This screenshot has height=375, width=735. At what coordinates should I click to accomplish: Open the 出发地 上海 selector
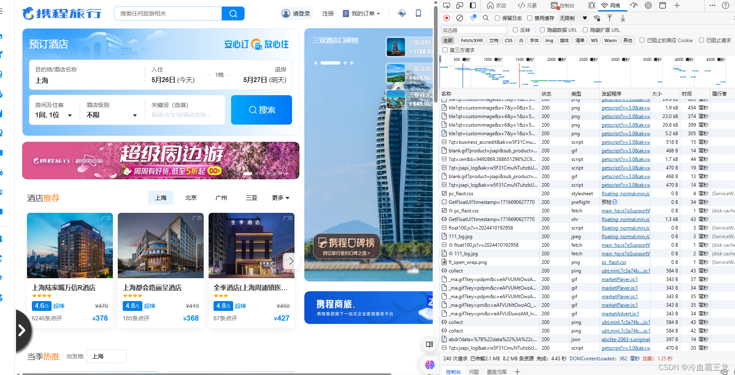tap(107, 356)
